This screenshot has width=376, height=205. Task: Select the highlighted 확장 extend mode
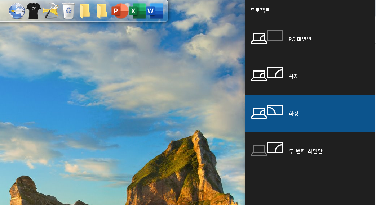[x=310, y=113]
